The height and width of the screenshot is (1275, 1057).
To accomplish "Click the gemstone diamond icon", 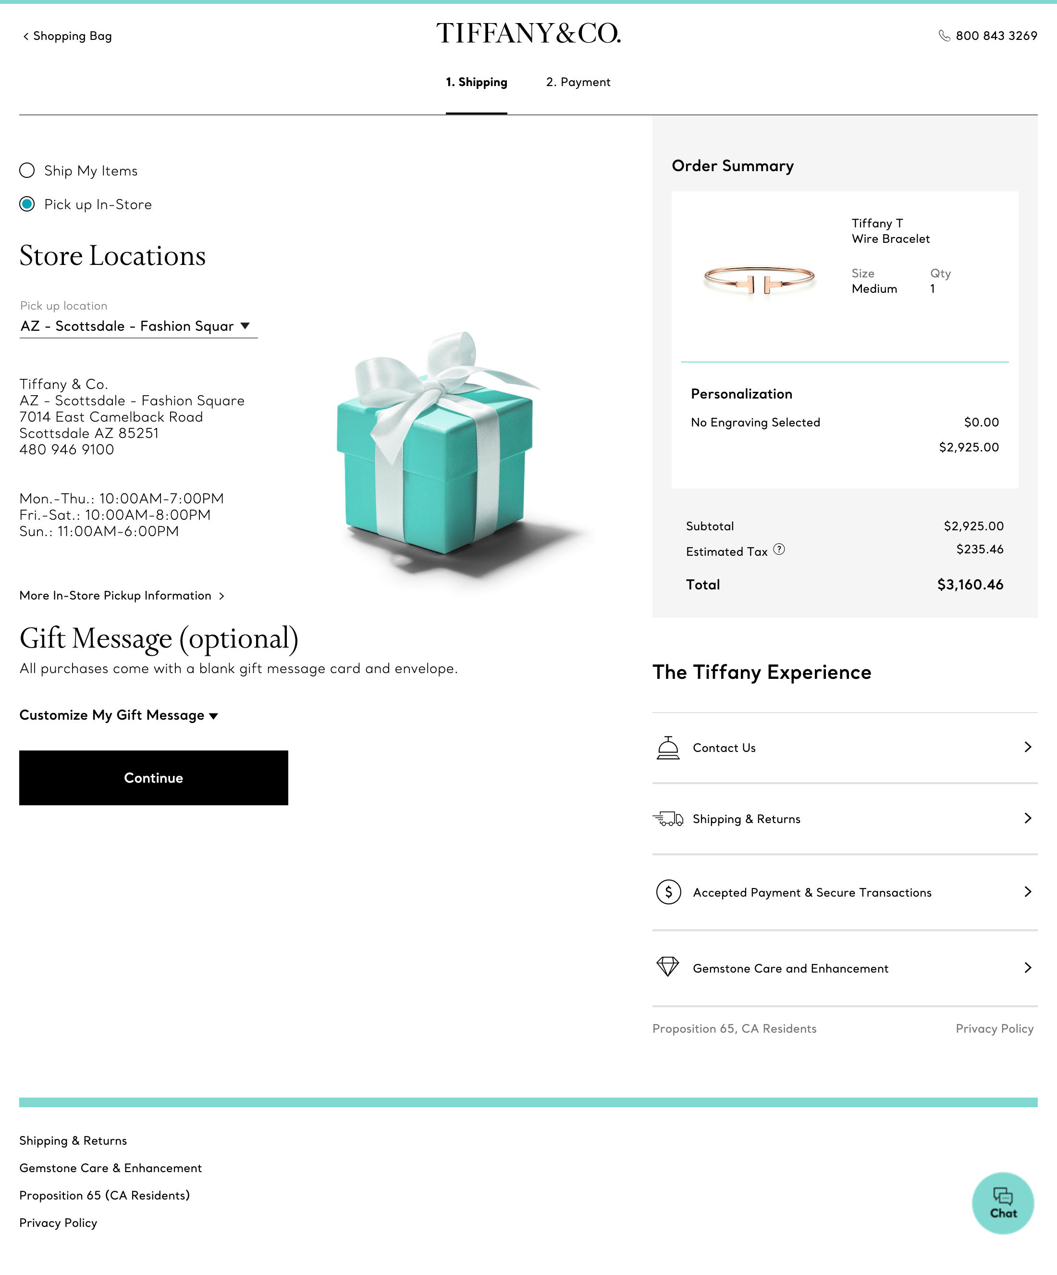I will [x=668, y=967].
